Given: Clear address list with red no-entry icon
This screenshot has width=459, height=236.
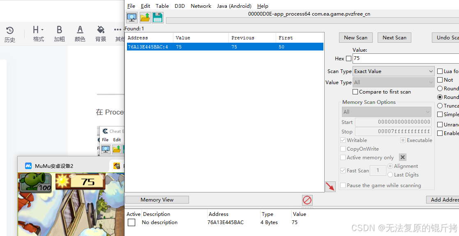Looking at the screenshot, I should click(307, 200).
